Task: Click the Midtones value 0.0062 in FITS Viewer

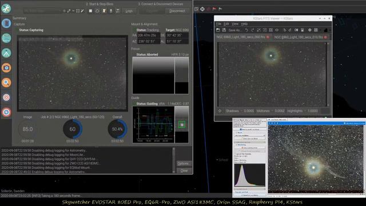Action: (280, 111)
